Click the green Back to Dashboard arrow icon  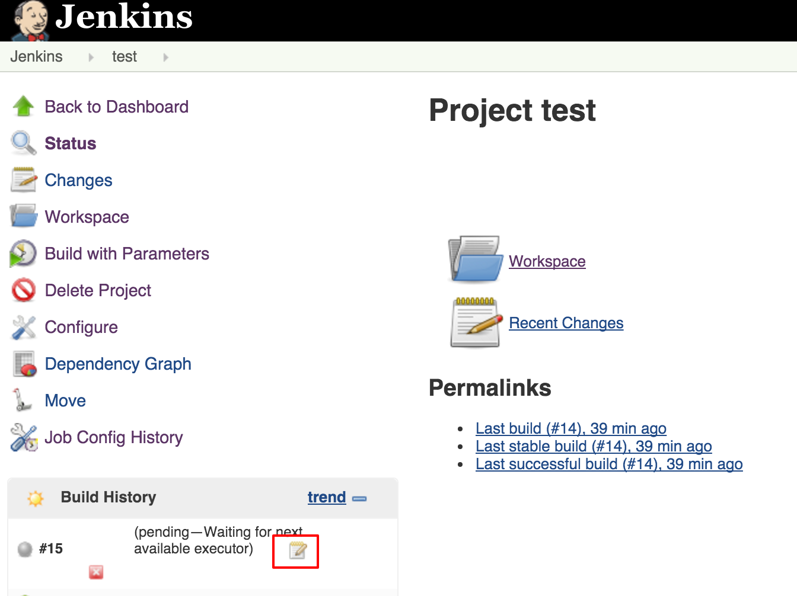tap(24, 107)
